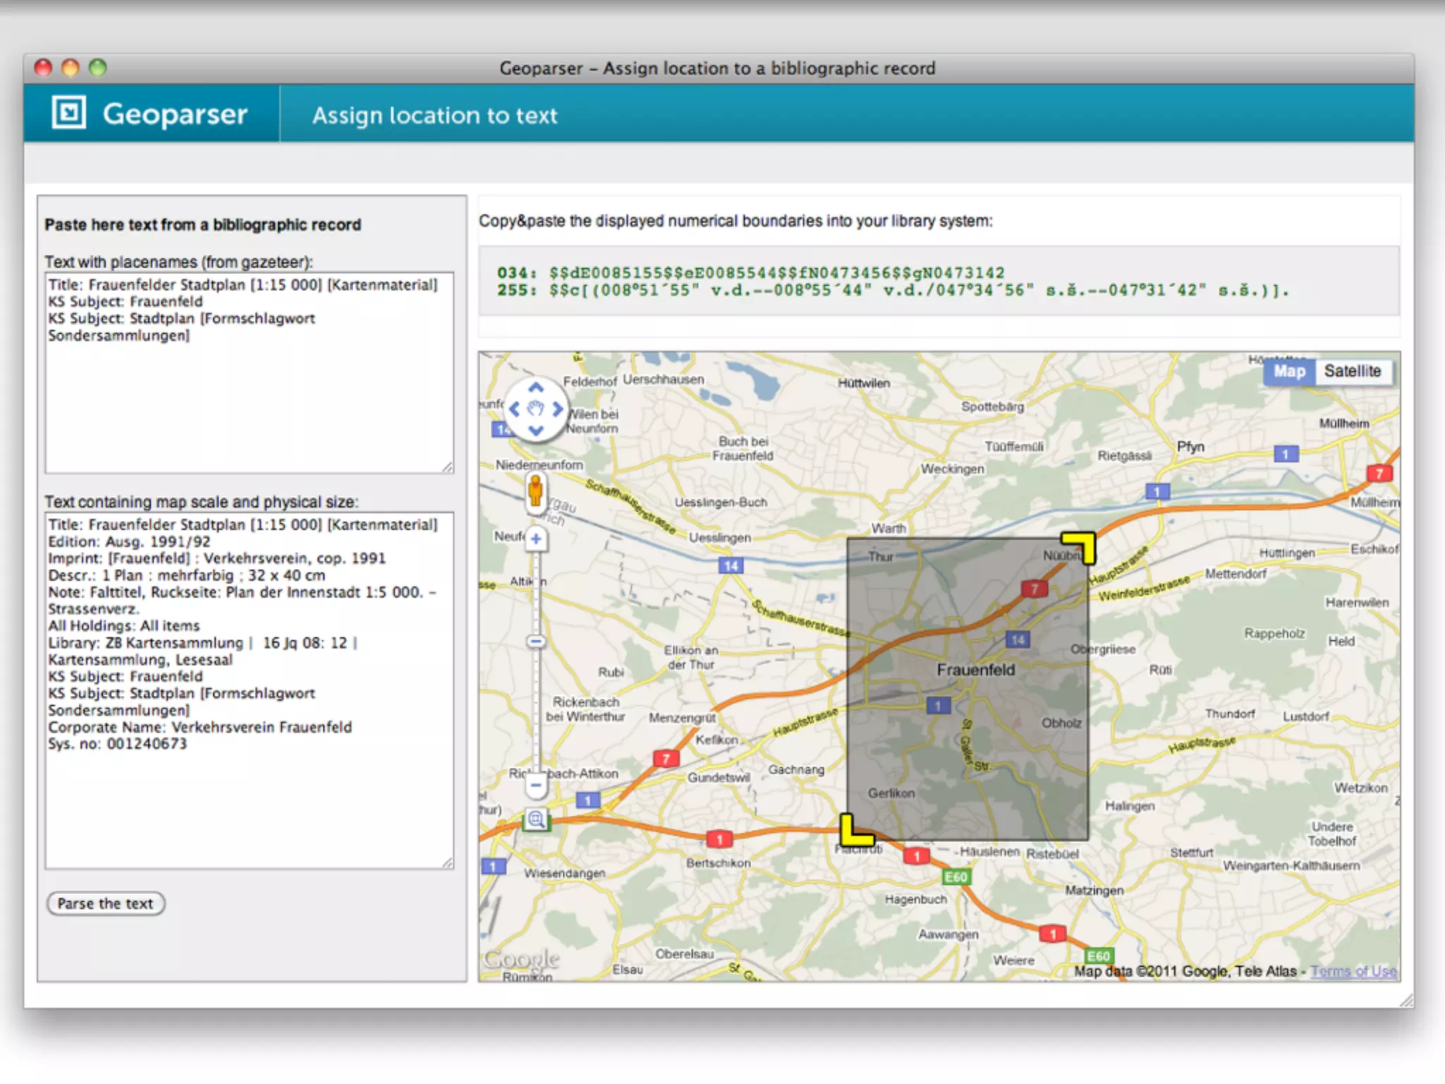
Task: Pan map right with arrow control
Action: pos(558,409)
